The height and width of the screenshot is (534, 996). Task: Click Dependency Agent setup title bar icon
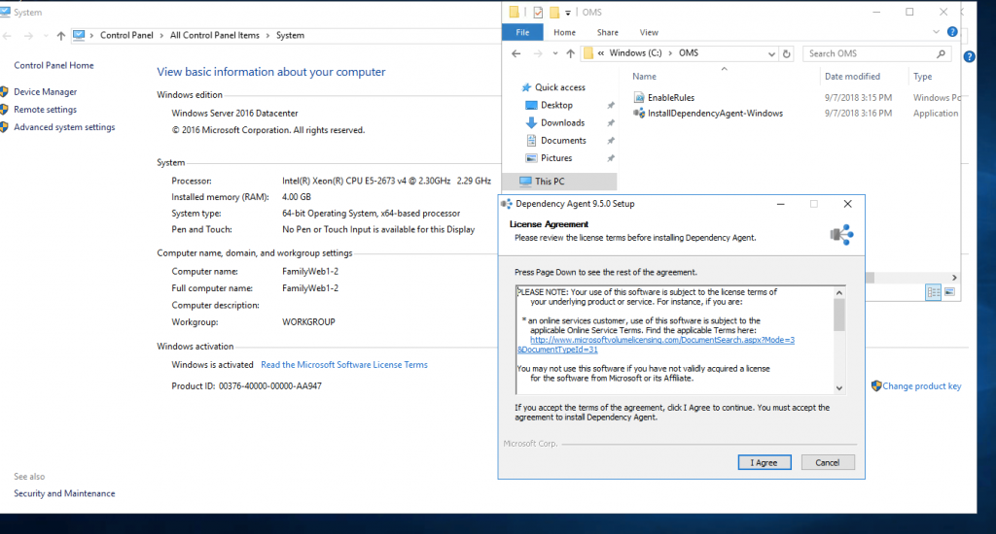(506, 204)
